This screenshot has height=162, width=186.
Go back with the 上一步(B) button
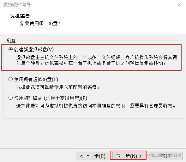tap(93, 156)
